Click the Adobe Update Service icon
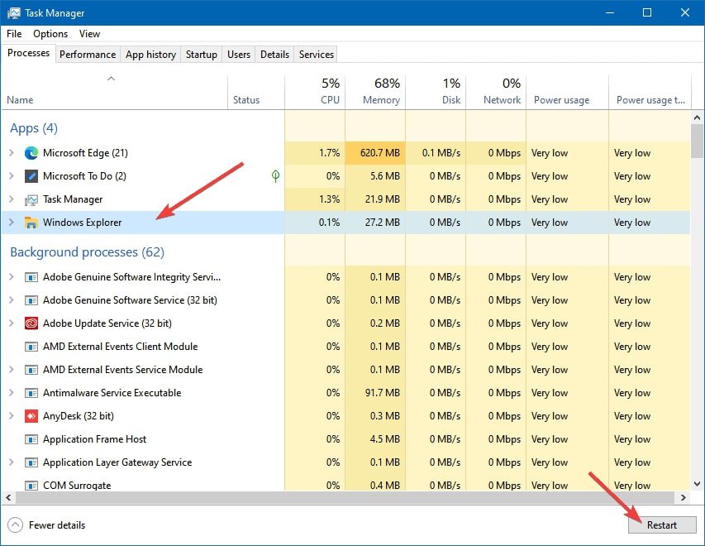The height and width of the screenshot is (546, 705). tap(31, 323)
